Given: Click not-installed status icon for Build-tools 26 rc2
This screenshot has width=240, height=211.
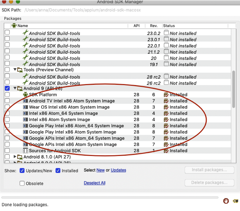Looking at the screenshot, I should point(166,82).
